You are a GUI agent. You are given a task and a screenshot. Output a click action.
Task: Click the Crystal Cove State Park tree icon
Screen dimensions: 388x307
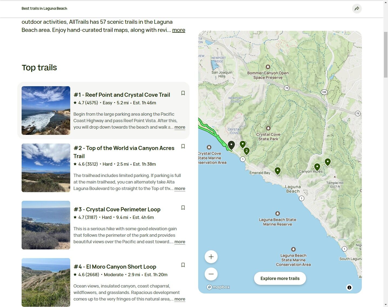click(x=268, y=128)
